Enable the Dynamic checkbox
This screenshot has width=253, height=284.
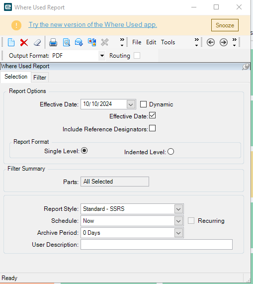[143, 104]
